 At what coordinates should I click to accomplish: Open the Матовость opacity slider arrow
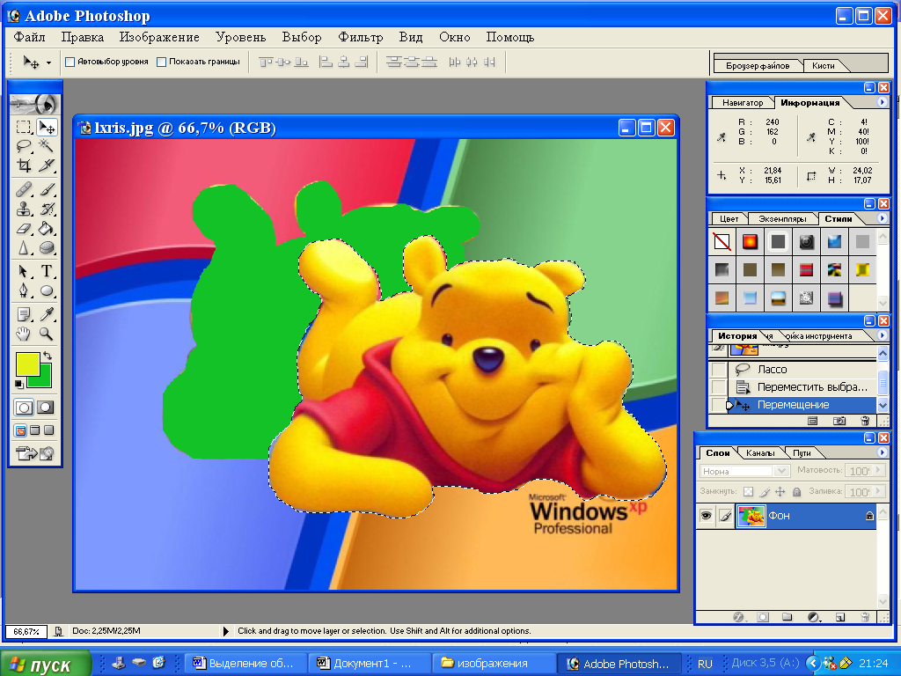[x=878, y=470]
